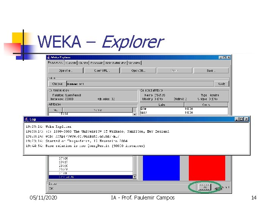Click the Weka bird icon in status bar

pyautogui.click(x=219, y=188)
